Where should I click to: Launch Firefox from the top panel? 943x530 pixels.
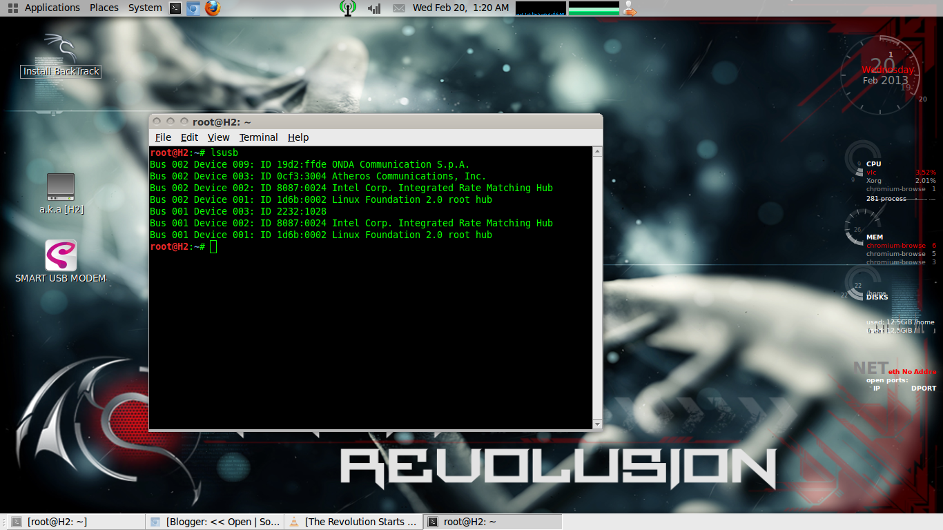(212, 8)
